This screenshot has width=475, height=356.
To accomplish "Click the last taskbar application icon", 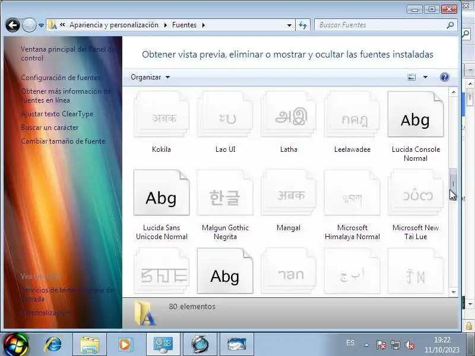I will [x=236, y=345].
